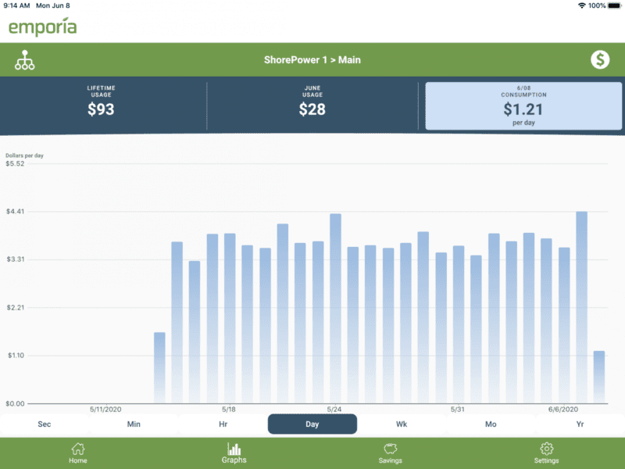
Task: Select the Min time scale
Action: 134,424
